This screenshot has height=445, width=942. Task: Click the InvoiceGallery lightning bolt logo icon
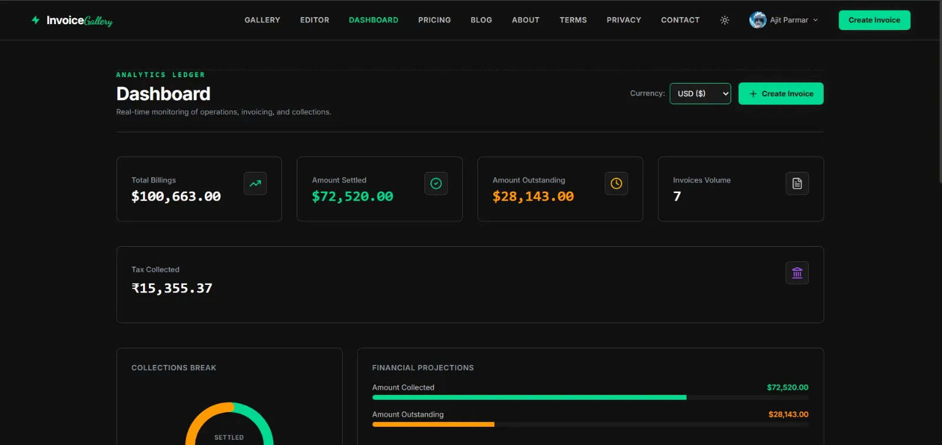35,20
